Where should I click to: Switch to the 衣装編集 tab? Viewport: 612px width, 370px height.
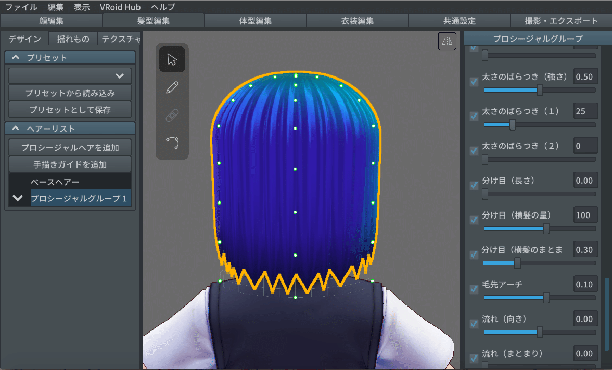358,21
